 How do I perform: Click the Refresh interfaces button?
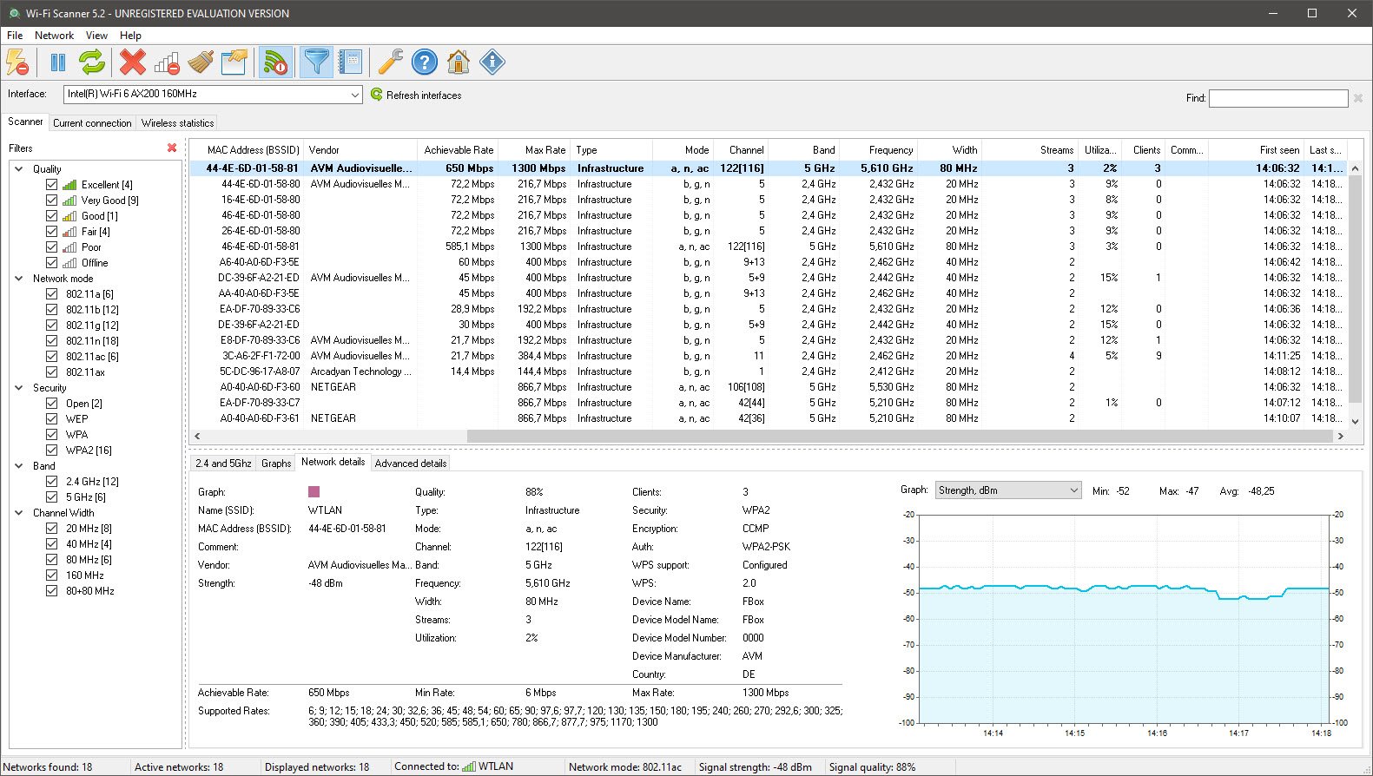click(x=416, y=95)
